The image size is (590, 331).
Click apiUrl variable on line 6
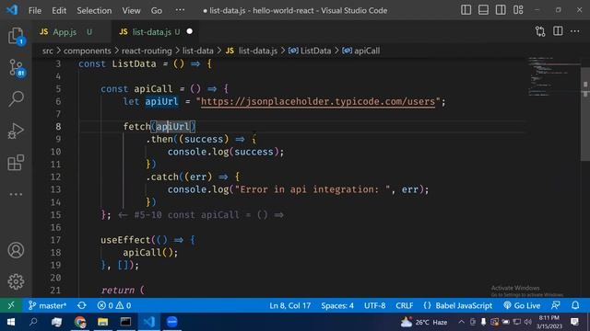click(161, 101)
